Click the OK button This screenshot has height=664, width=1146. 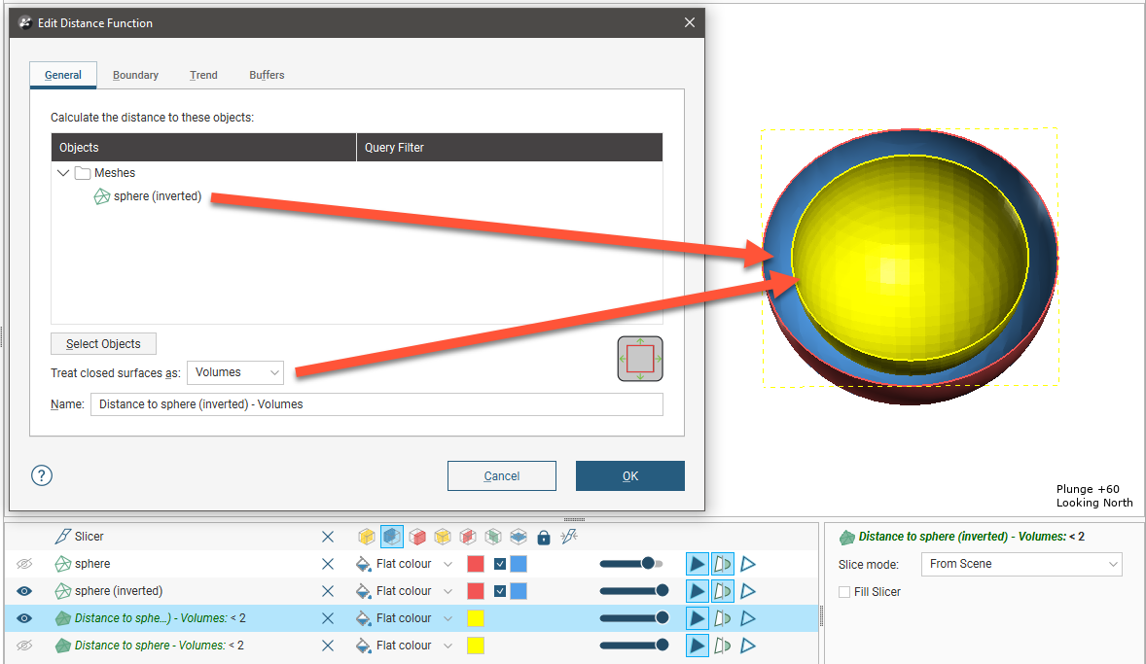pyautogui.click(x=629, y=476)
